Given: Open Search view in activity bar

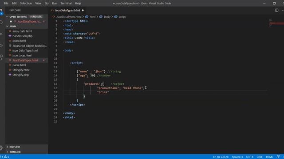Looking at the screenshot, I should click(1, 23).
